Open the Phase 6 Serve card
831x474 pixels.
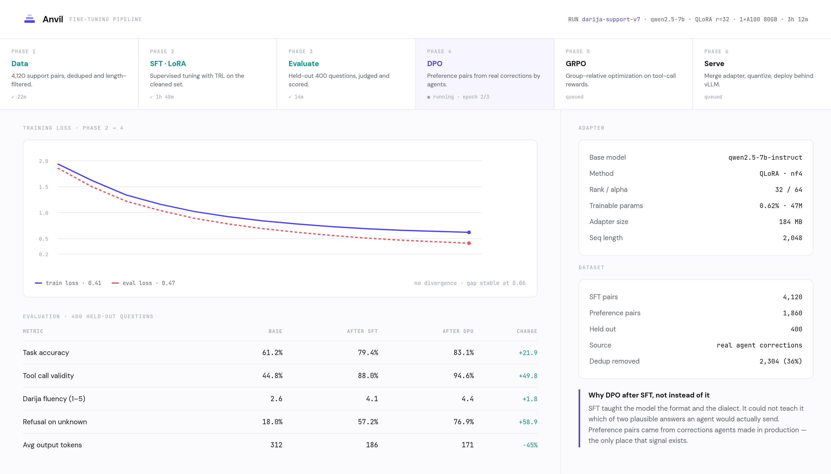762,74
